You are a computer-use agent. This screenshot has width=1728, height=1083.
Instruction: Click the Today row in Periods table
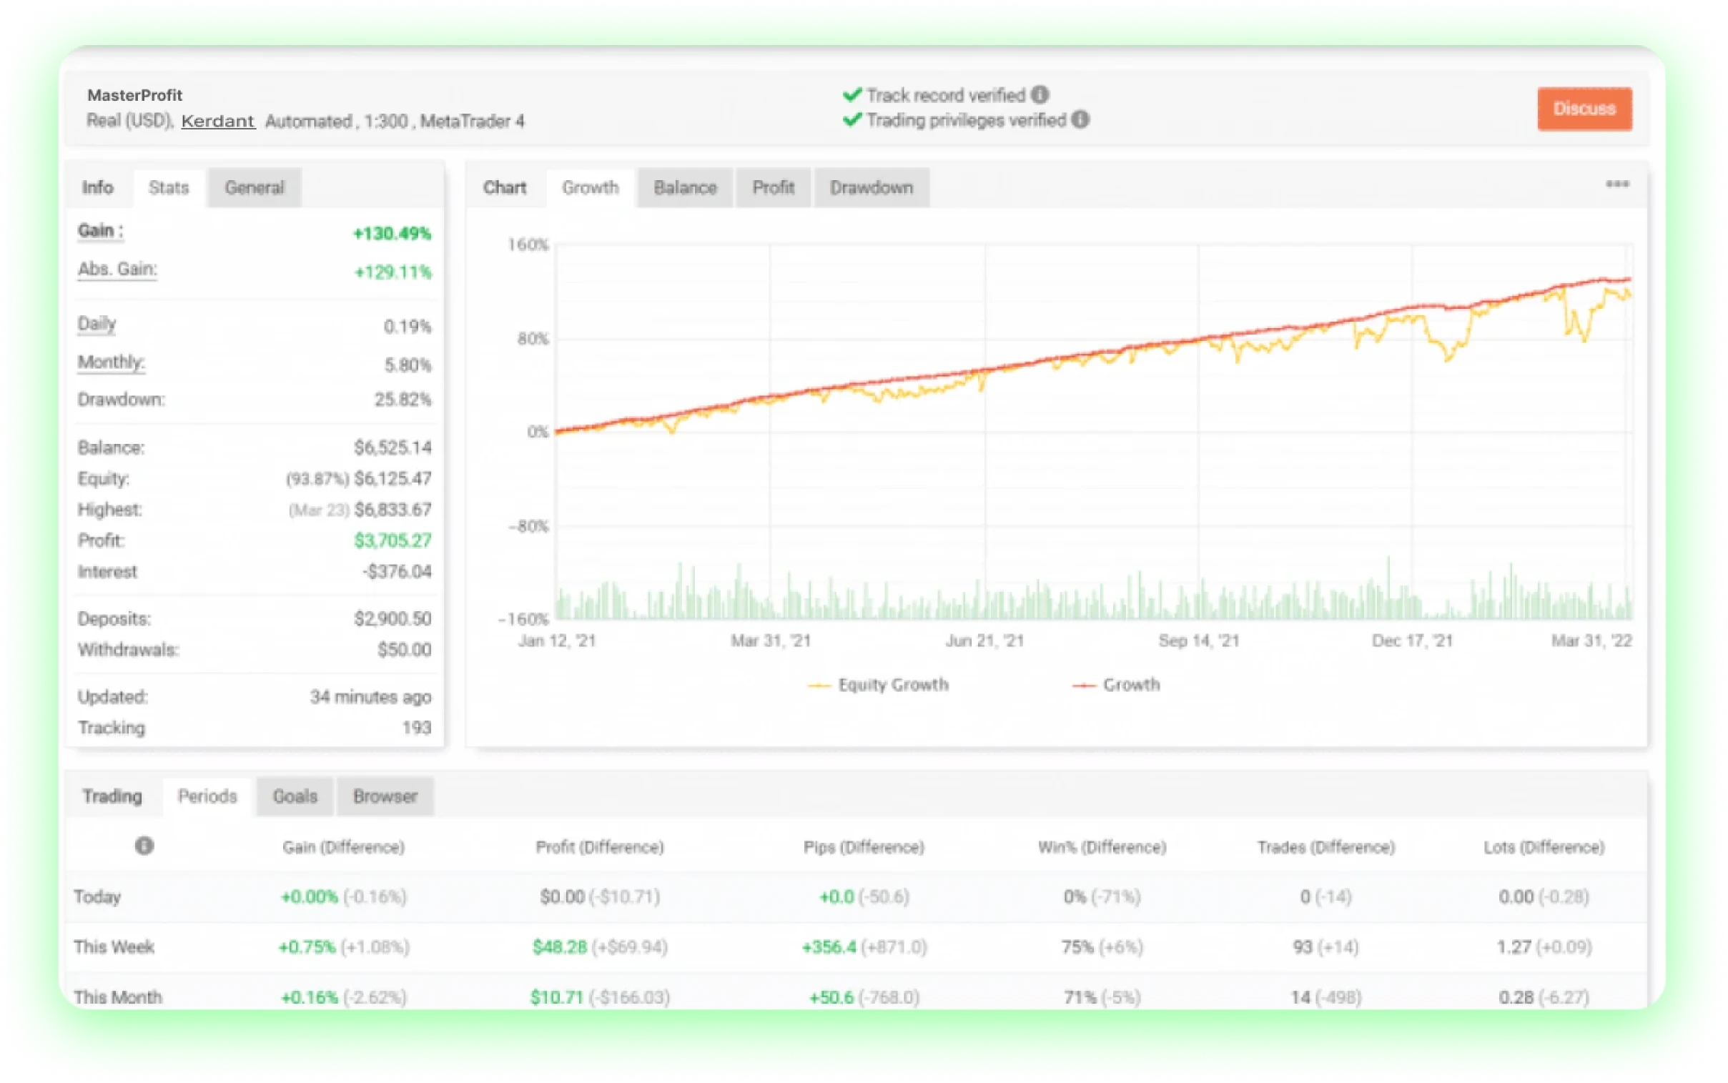coord(97,896)
